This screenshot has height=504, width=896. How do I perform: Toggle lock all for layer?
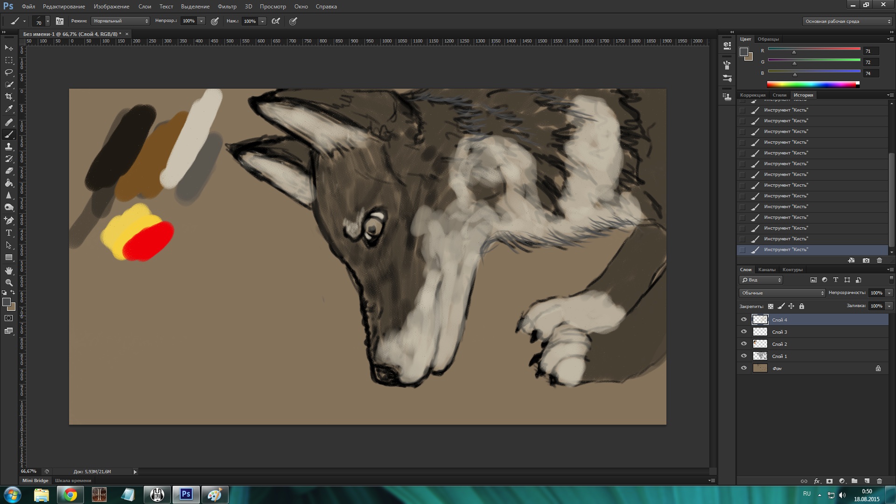click(802, 307)
